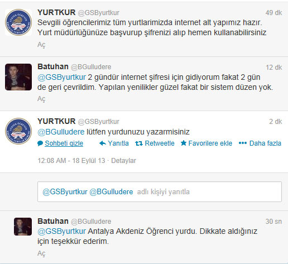Click the @BGulludere mention in the YURTKUR reply
Viewport: 288px width, 264px height.
click(x=61, y=132)
